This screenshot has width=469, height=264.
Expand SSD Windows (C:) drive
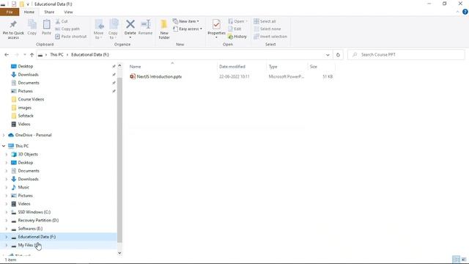point(7,212)
